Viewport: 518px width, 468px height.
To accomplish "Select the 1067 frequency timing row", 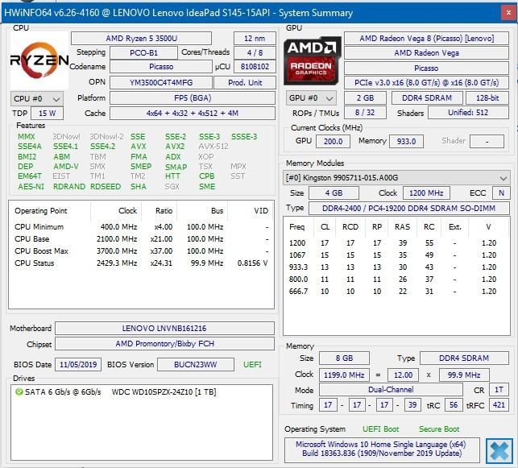I will (396, 255).
